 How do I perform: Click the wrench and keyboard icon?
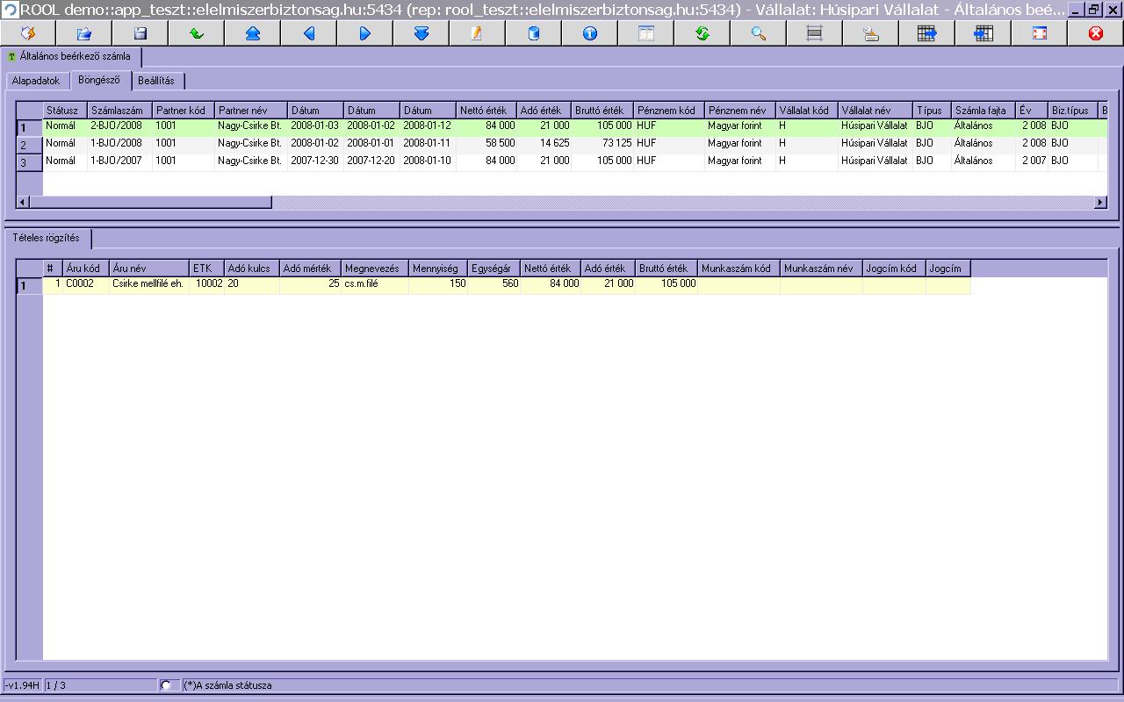point(871,33)
